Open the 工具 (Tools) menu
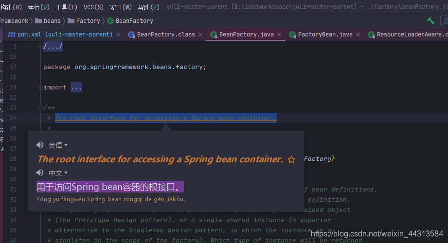 tap(66, 7)
